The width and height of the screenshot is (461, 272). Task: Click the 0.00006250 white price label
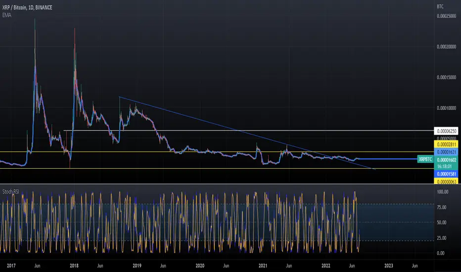[446, 131]
